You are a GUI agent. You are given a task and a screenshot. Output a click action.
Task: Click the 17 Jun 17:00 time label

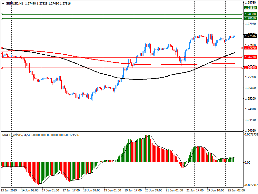coord(71,190)
